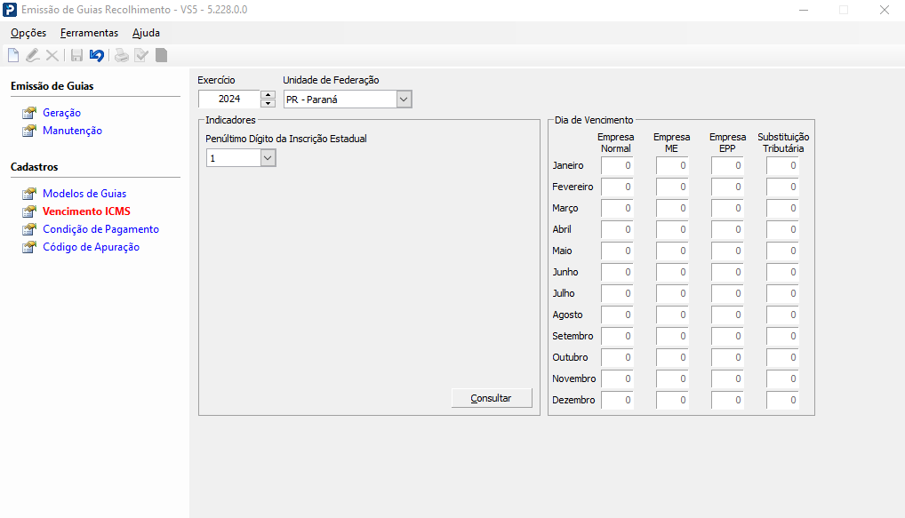
Task: Click Setembro Empresa ME field
Action: tap(672, 336)
